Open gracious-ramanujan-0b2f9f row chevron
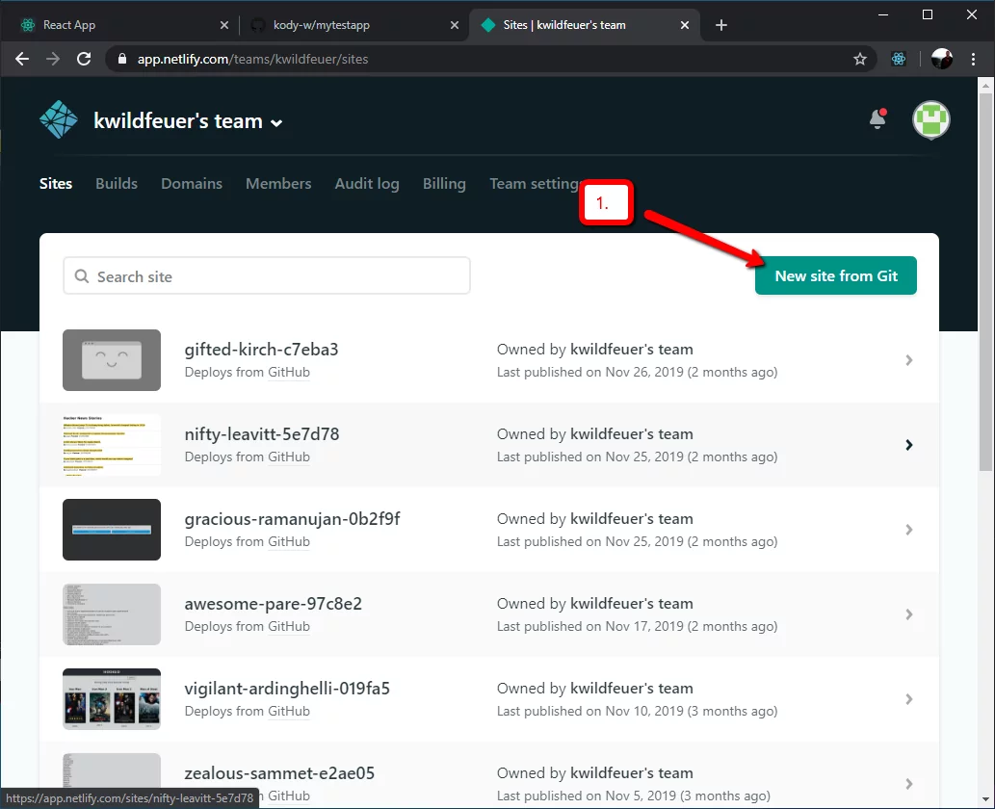 click(908, 529)
